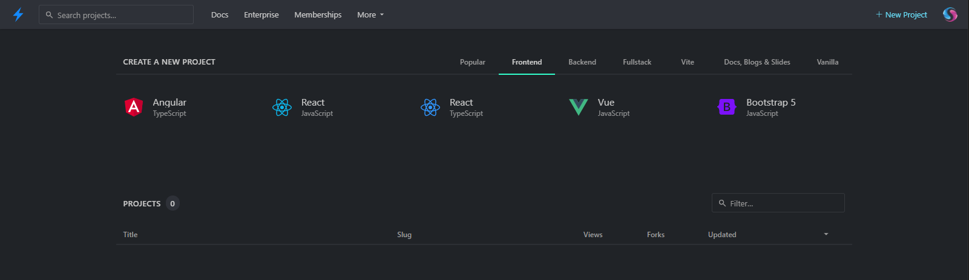Screen dimensions: 969x280
Task: Select the Angular TypeScript starter icon
Action: pyautogui.click(x=134, y=107)
